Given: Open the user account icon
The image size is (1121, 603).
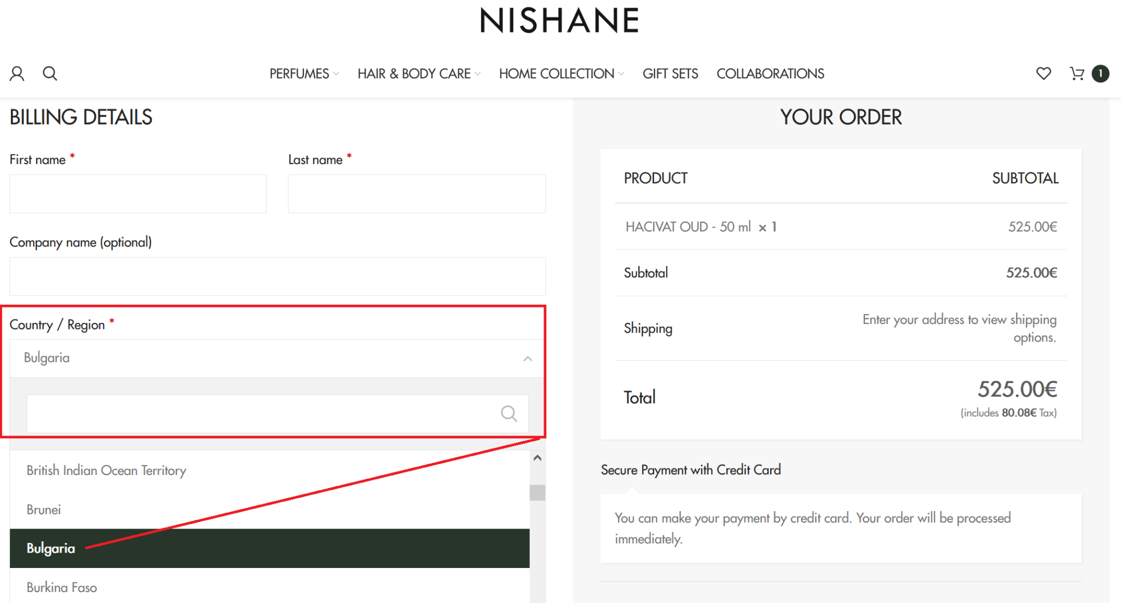Looking at the screenshot, I should [17, 74].
